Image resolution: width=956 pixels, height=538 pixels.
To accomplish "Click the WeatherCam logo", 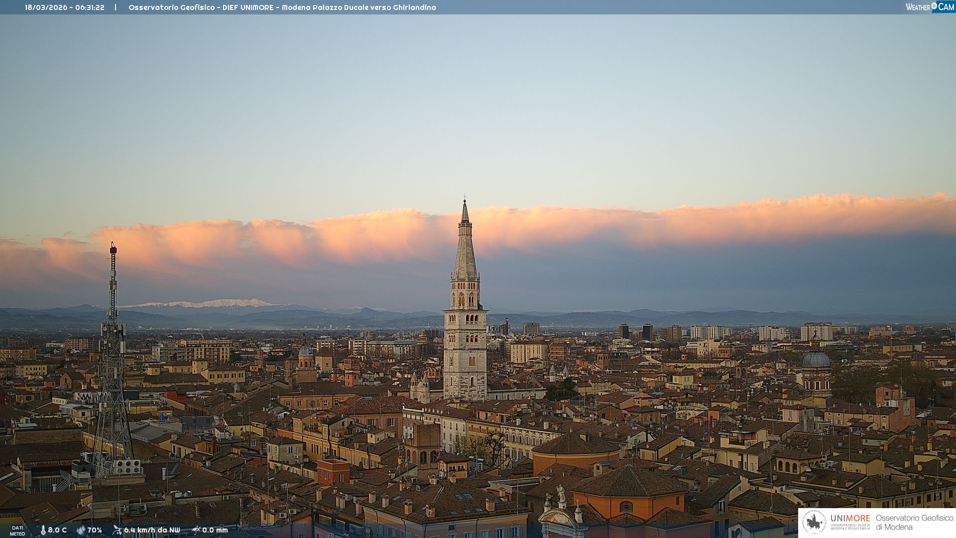I will coord(930,7).
